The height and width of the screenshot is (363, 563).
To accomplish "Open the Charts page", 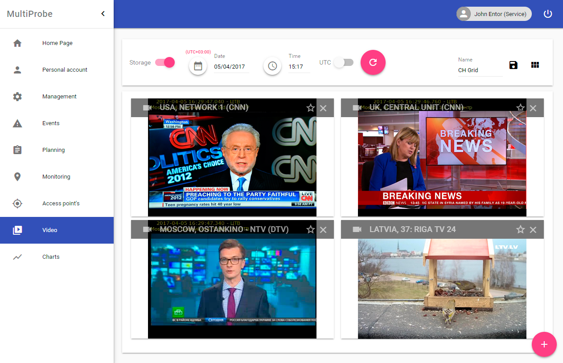I will pos(57,257).
